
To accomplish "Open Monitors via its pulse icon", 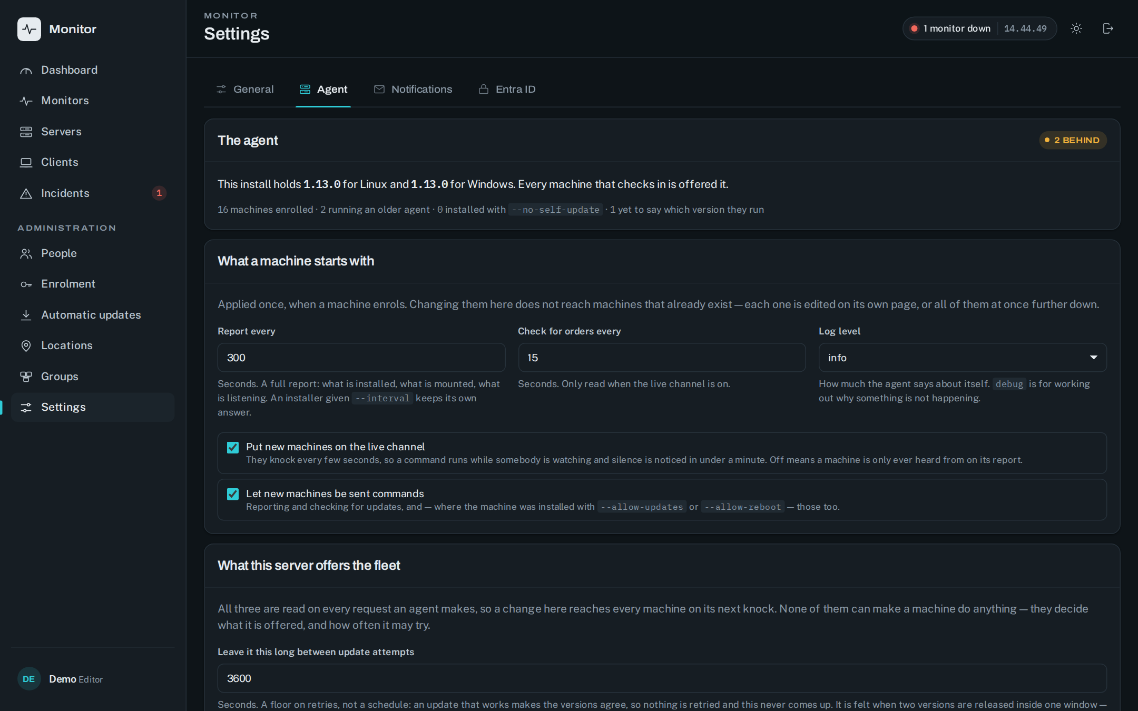I will pyautogui.click(x=26, y=101).
